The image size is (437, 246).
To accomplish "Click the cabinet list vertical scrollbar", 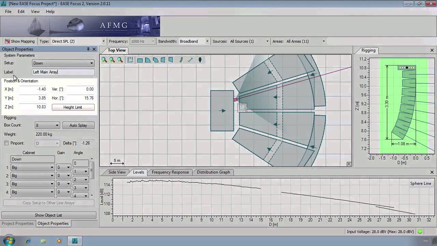I will pyautogui.click(x=92, y=177).
